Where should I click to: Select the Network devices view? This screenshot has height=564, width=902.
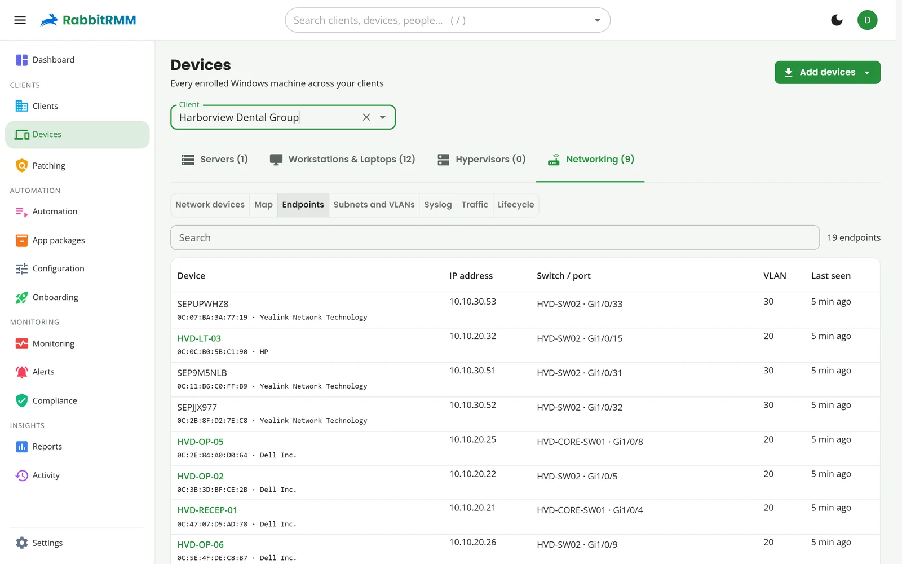(x=210, y=205)
